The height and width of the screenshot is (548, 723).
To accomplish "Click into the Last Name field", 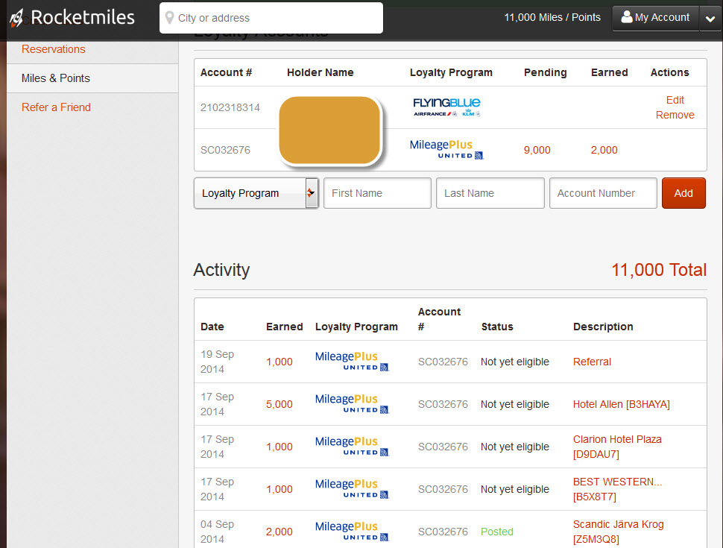I will pyautogui.click(x=490, y=193).
